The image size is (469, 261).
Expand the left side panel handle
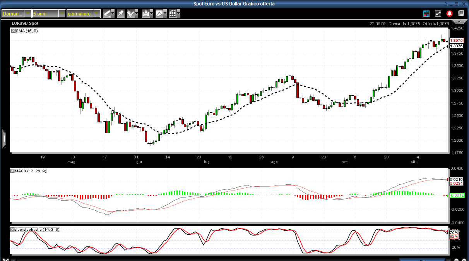tap(4, 139)
